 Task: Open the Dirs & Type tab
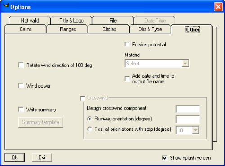(x=150, y=29)
